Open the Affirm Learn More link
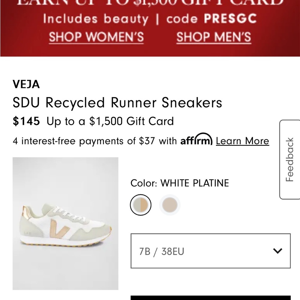Viewport: 300px width, 300px height. [242, 141]
